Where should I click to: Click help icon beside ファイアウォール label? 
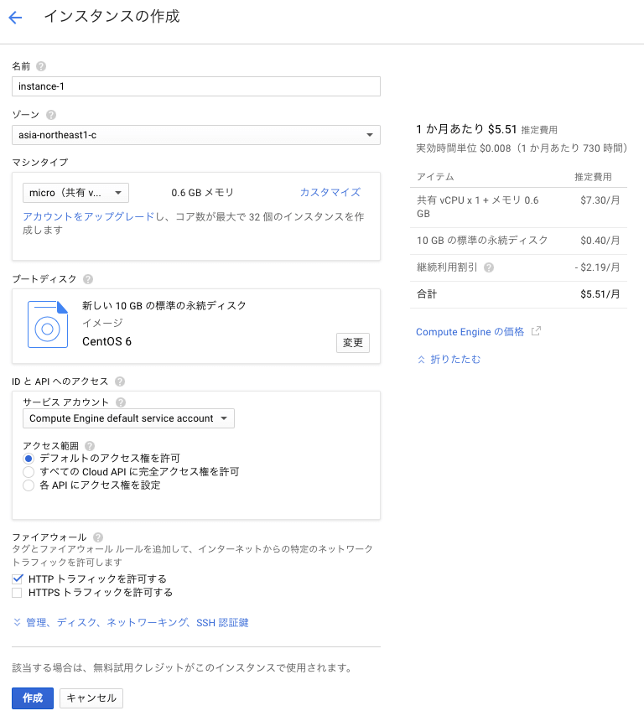click(98, 537)
